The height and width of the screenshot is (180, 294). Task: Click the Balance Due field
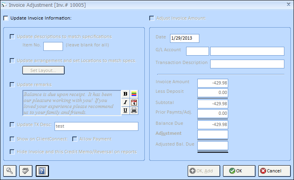coord(213,125)
